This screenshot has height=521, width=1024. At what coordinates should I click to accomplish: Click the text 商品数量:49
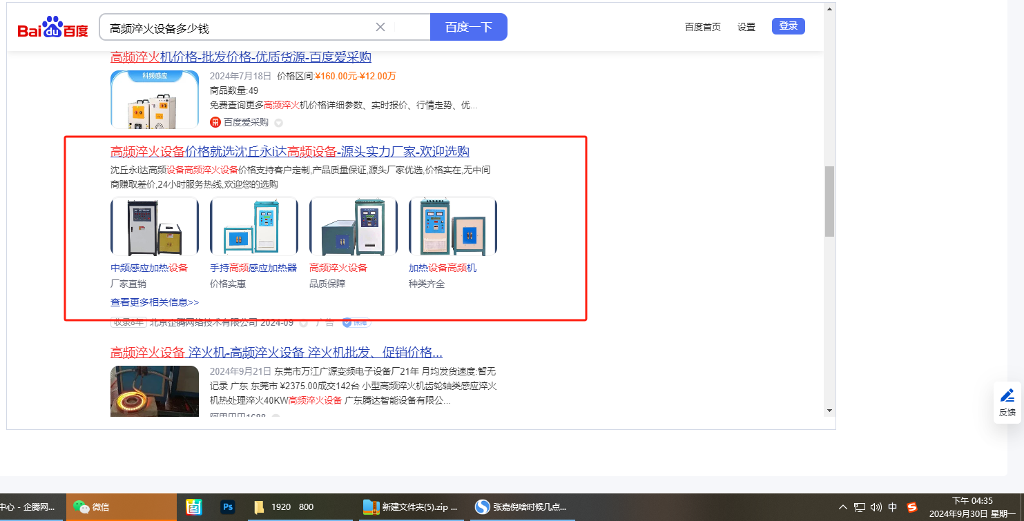pos(234,90)
